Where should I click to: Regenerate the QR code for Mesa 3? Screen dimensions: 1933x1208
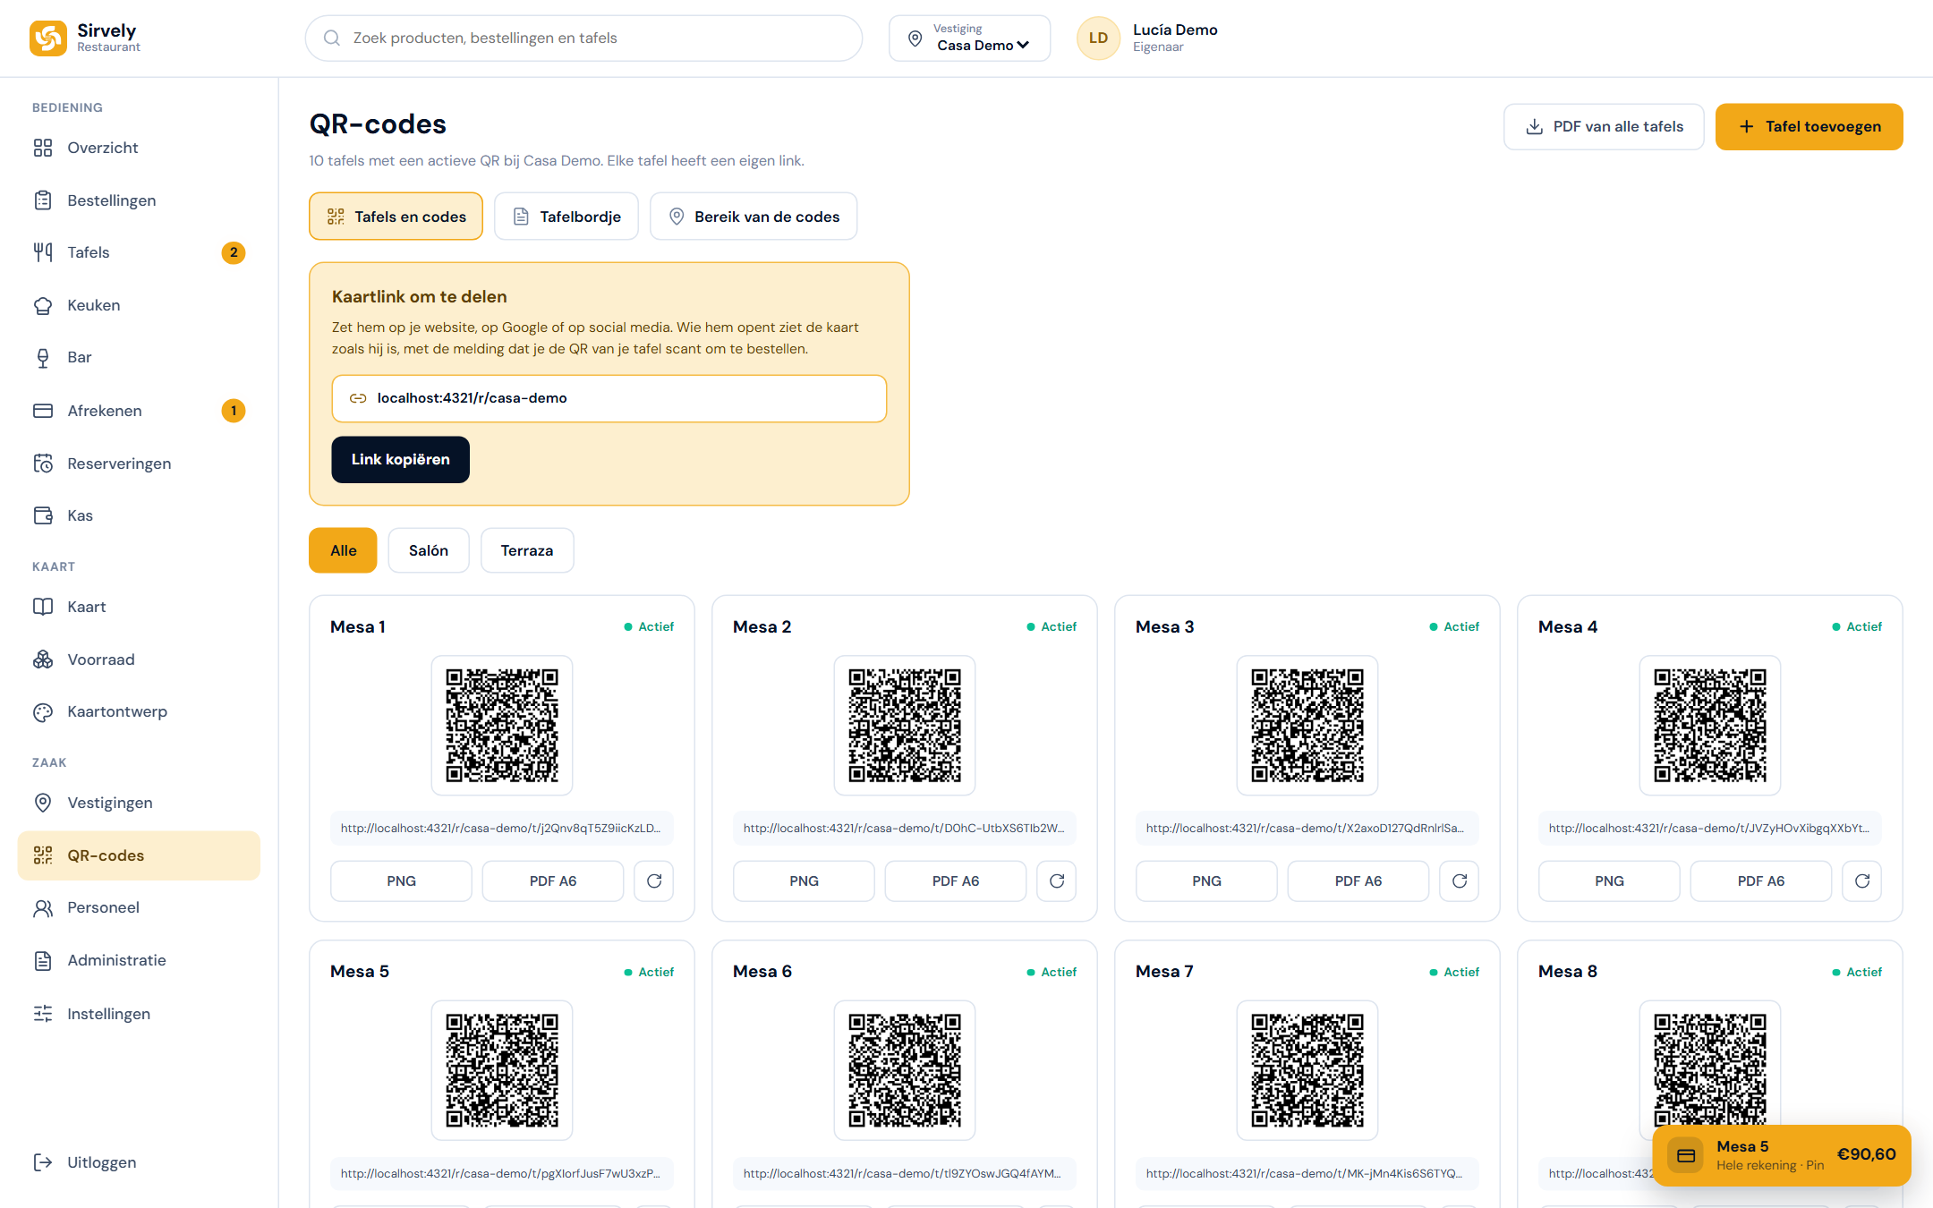[x=1459, y=881]
